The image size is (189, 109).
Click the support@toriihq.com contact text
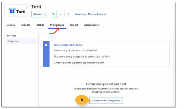pyautogui.click(x=93, y=63)
